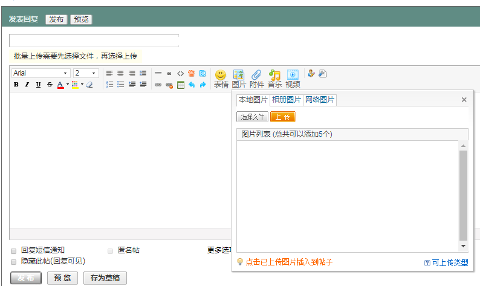Click the 存为草稿 save draft button
Viewport: 480px width, 286px height.
(x=105, y=278)
